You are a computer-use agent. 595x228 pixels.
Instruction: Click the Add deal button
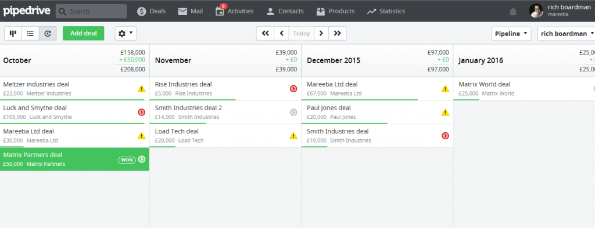point(84,33)
